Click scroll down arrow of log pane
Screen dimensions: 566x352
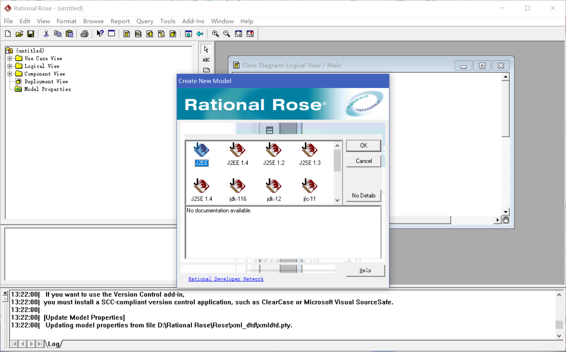tap(559, 336)
